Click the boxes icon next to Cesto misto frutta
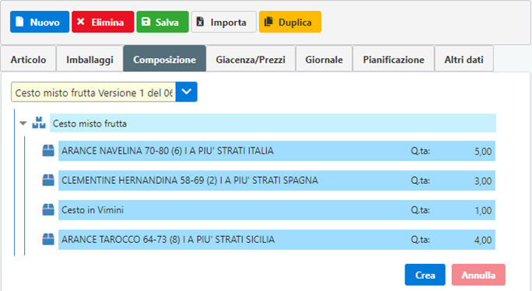 (x=39, y=123)
